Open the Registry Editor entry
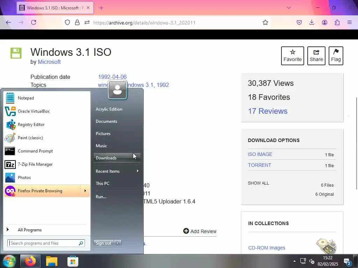 [x=47, y=125]
